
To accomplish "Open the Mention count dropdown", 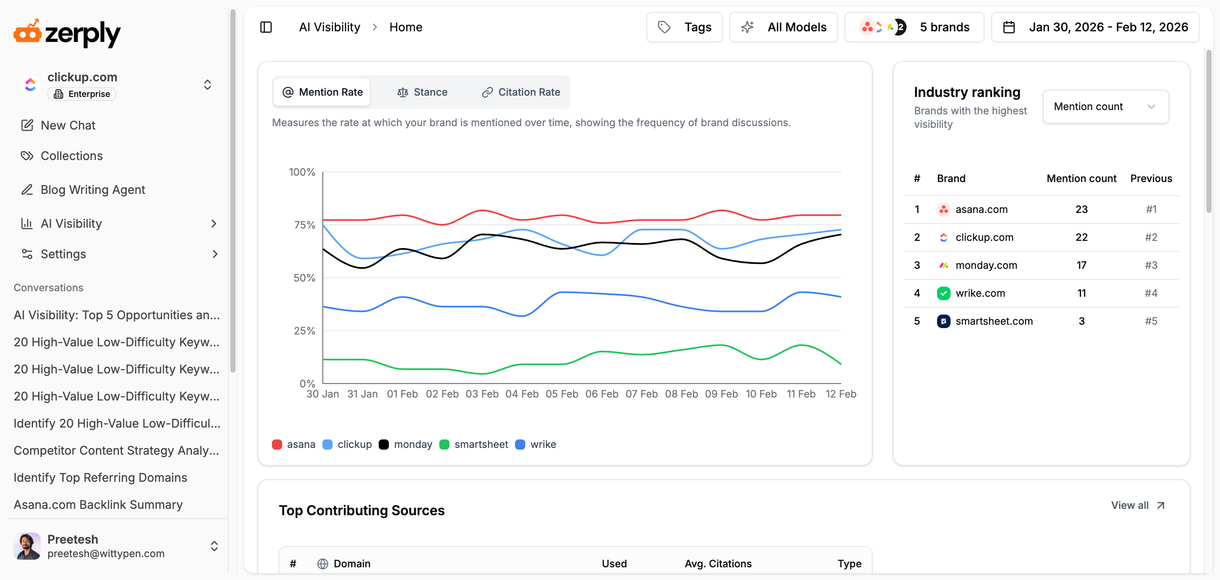I will 1105,107.
